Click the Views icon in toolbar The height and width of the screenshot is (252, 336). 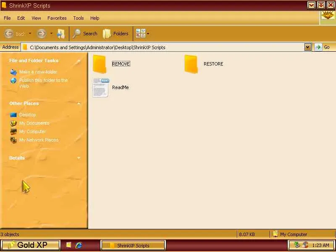pyautogui.click(x=141, y=34)
